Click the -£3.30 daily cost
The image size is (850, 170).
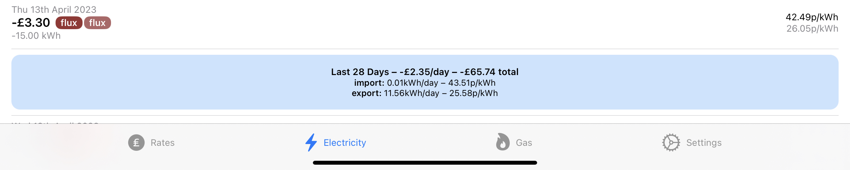pyautogui.click(x=31, y=23)
